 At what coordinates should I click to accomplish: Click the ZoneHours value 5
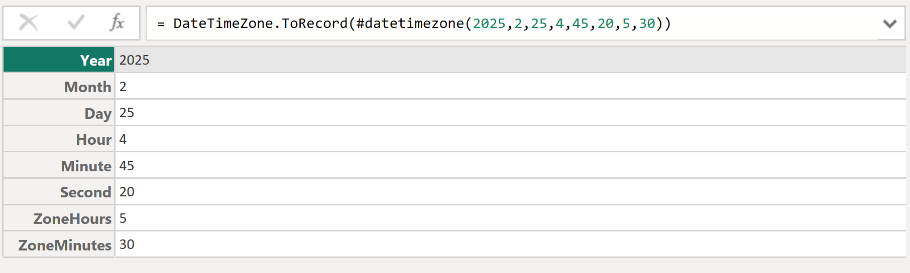point(123,218)
